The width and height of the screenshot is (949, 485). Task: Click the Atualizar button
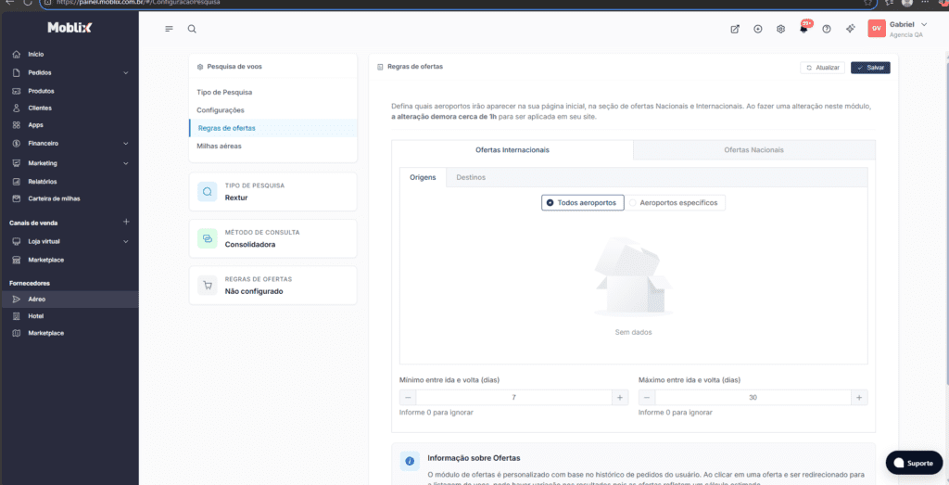pyautogui.click(x=822, y=68)
